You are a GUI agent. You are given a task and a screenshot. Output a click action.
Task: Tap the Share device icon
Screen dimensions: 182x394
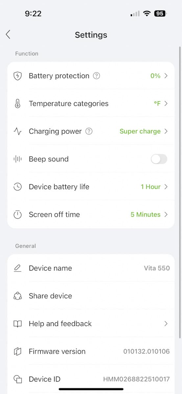click(17, 296)
